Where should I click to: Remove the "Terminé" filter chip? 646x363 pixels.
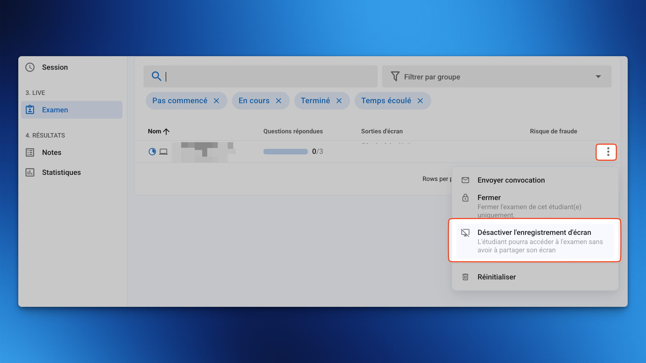tap(339, 101)
